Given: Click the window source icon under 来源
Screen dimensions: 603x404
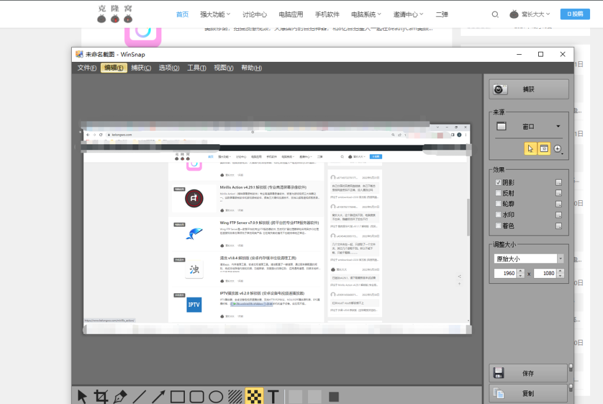Looking at the screenshot, I should [501, 126].
